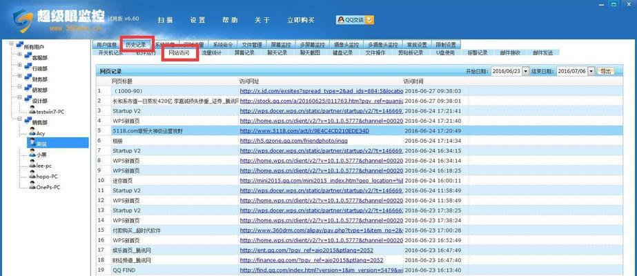Open the find.qq.com URL link
The height and width of the screenshot is (276, 637).
(x=322, y=270)
